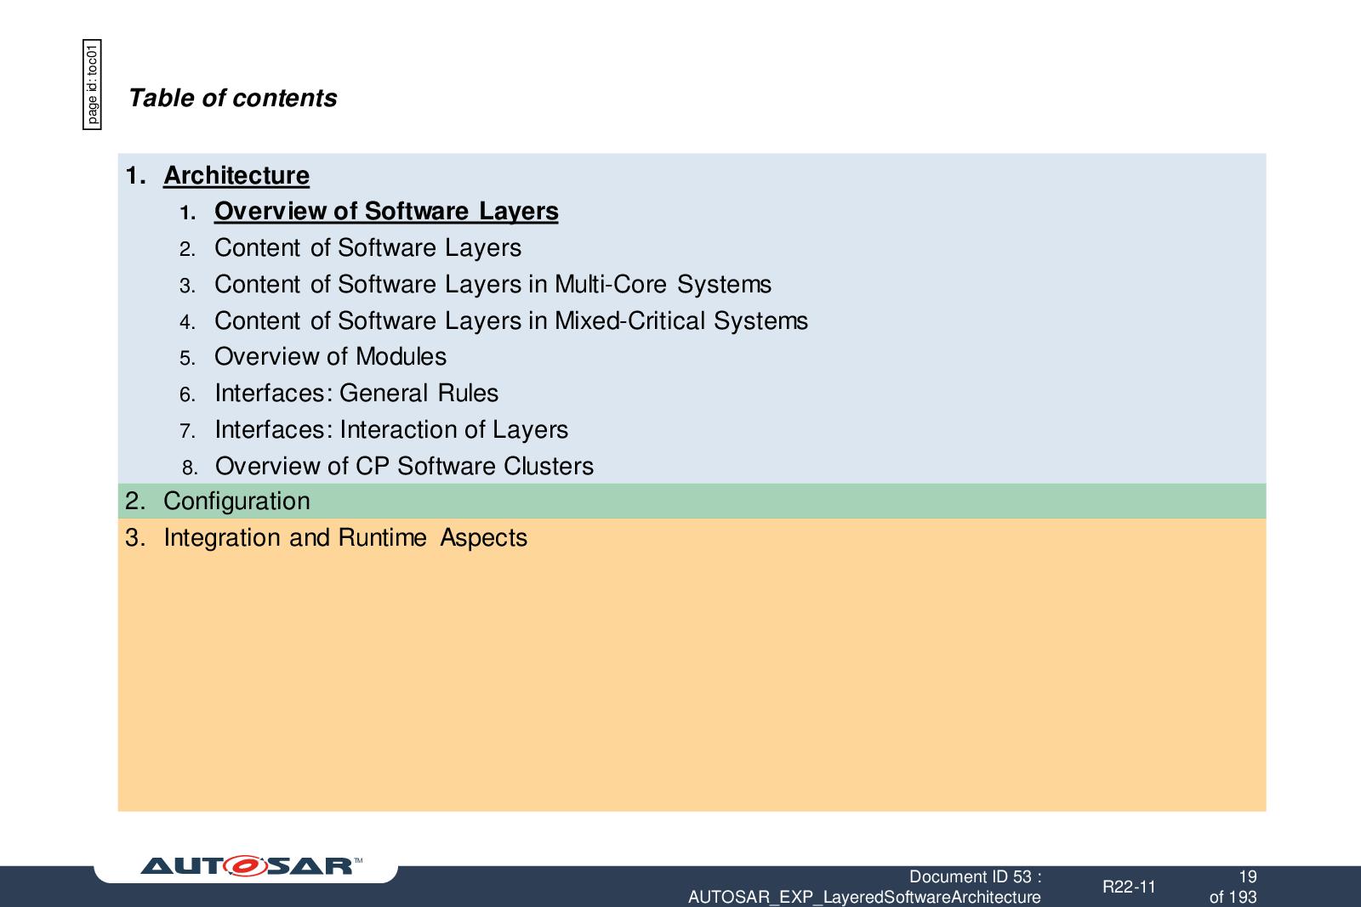Image resolution: width=1361 pixels, height=907 pixels.
Task: Select 'Interfaces: Interaction of Layers' entry
Action: click(391, 429)
